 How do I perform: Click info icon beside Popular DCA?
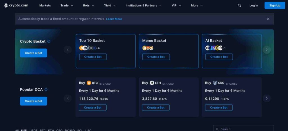click(46, 90)
